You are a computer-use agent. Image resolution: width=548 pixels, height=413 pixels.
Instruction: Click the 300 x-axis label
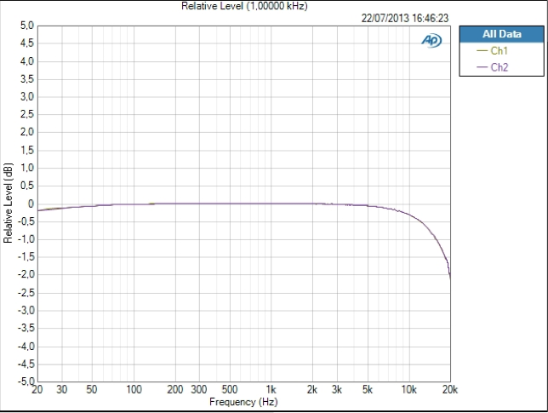[x=199, y=389]
